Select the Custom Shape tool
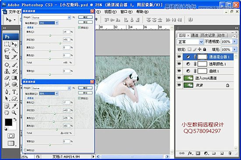Viewport: 241px width, 160px height. [x=14, y=98]
